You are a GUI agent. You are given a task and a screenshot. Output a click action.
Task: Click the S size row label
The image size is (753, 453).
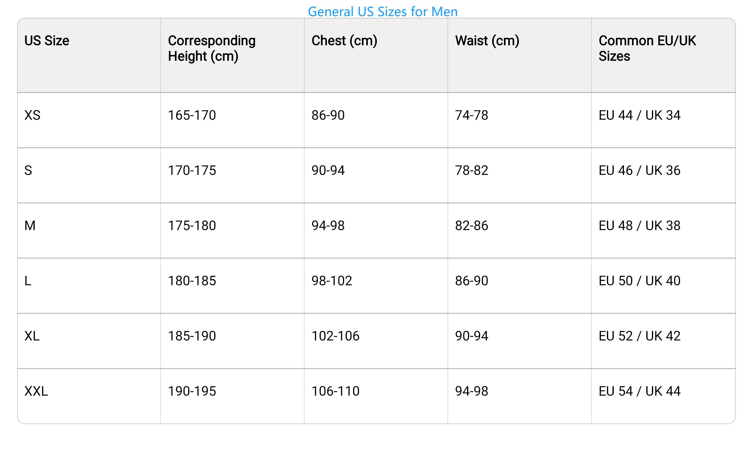pyautogui.click(x=89, y=175)
